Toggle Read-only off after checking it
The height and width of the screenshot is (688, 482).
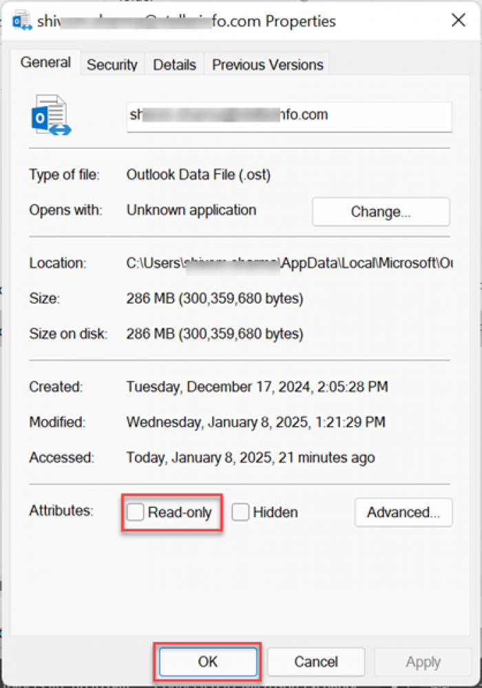134,512
